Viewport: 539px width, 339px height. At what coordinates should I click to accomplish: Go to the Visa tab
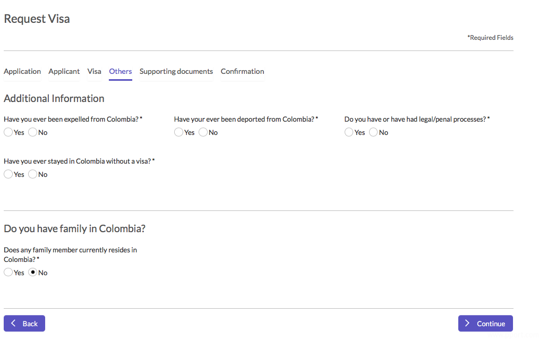coord(94,72)
